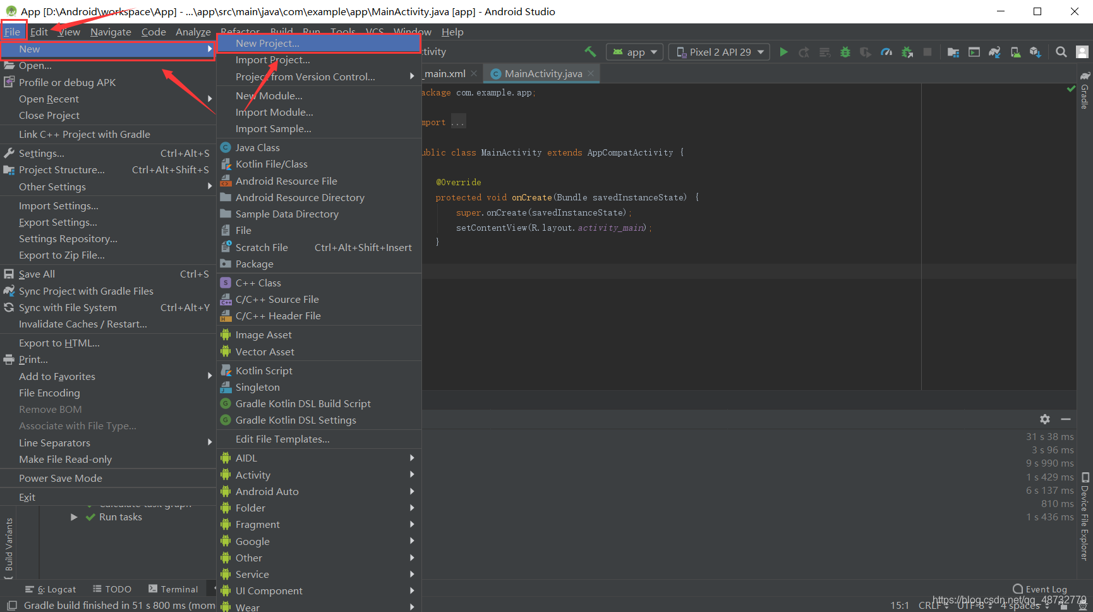
Task: Open the Navigate menu
Action: pos(111,32)
